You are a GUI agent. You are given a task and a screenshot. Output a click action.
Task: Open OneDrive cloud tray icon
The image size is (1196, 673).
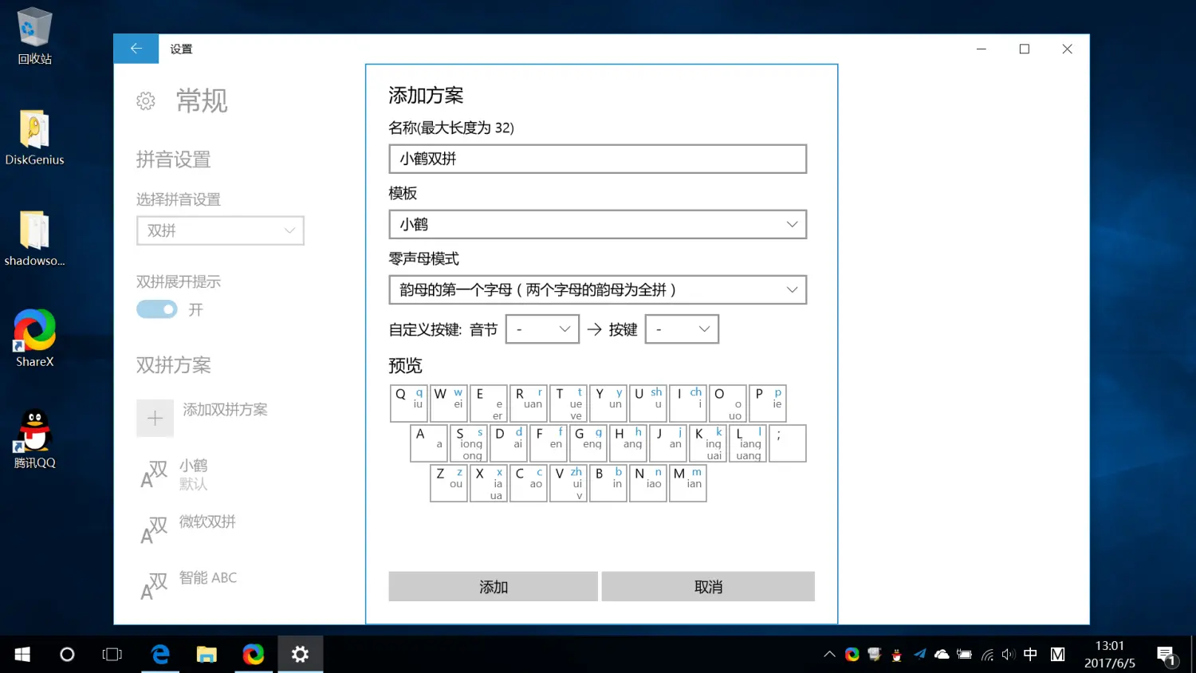pos(942,655)
